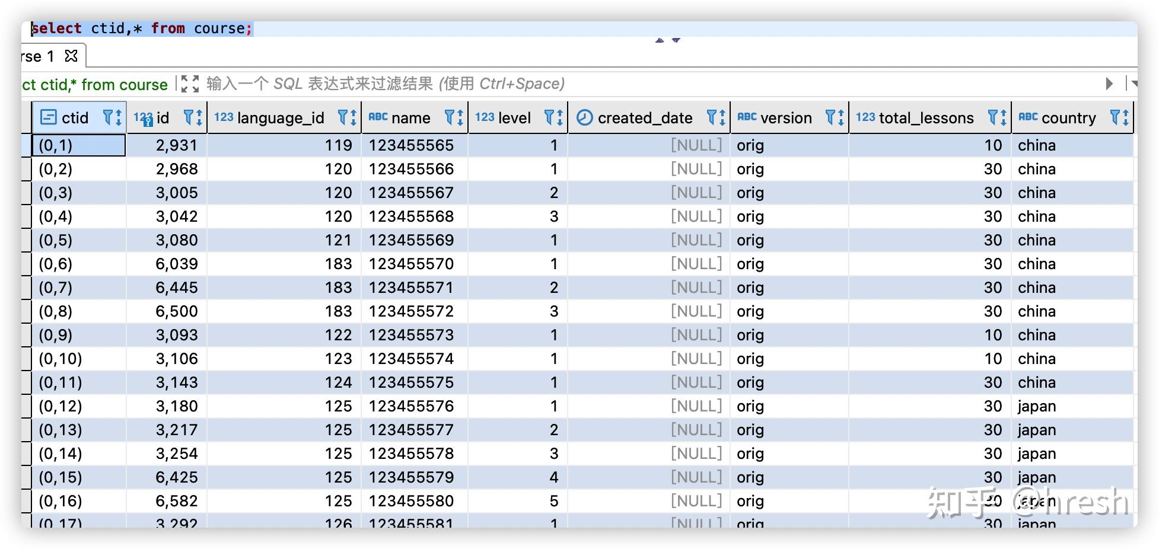Click the filter icon in language_id column header
The width and height of the screenshot is (1159, 549).
[x=343, y=117]
